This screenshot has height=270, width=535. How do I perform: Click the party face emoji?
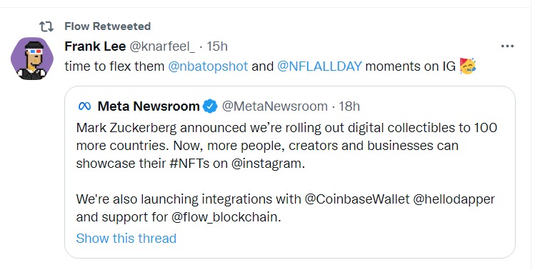pos(468,66)
